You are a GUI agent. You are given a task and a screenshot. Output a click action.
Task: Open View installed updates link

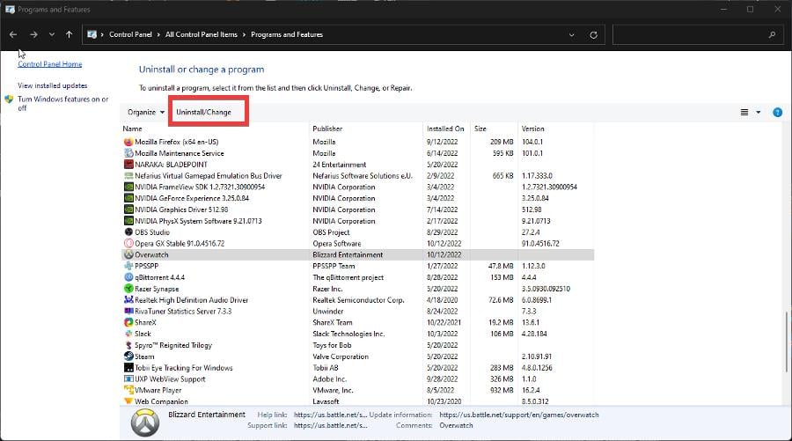pos(53,86)
